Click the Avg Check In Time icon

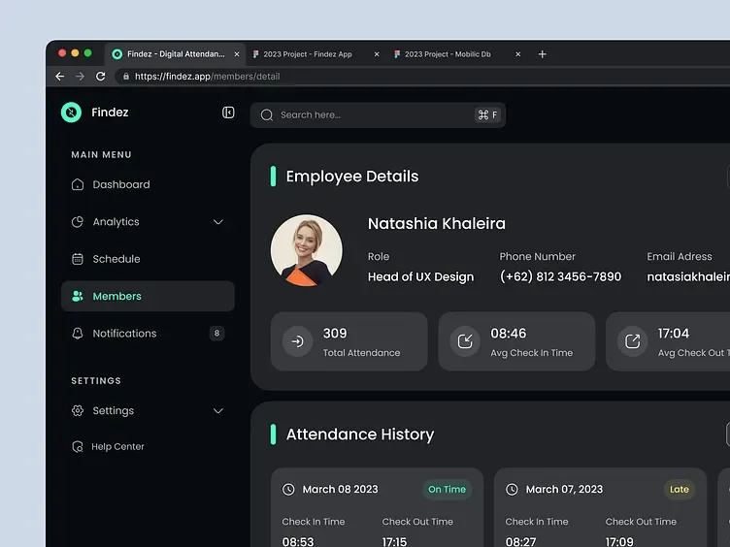[x=465, y=341]
